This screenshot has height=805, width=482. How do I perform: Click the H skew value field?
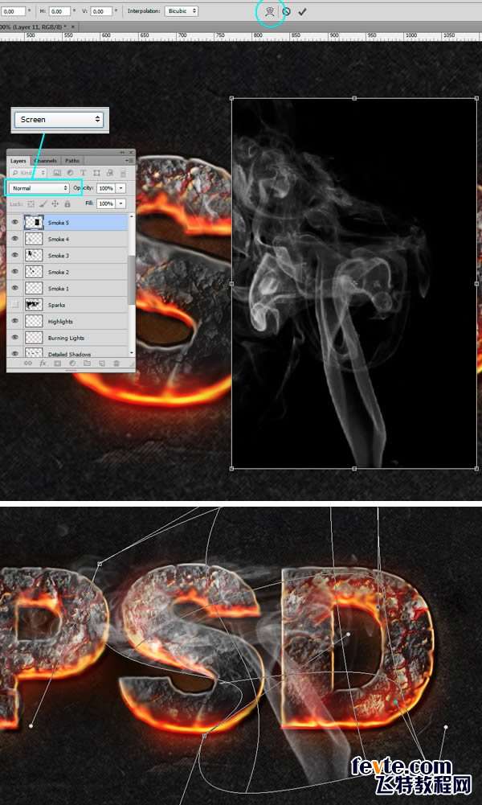point(60,10)
